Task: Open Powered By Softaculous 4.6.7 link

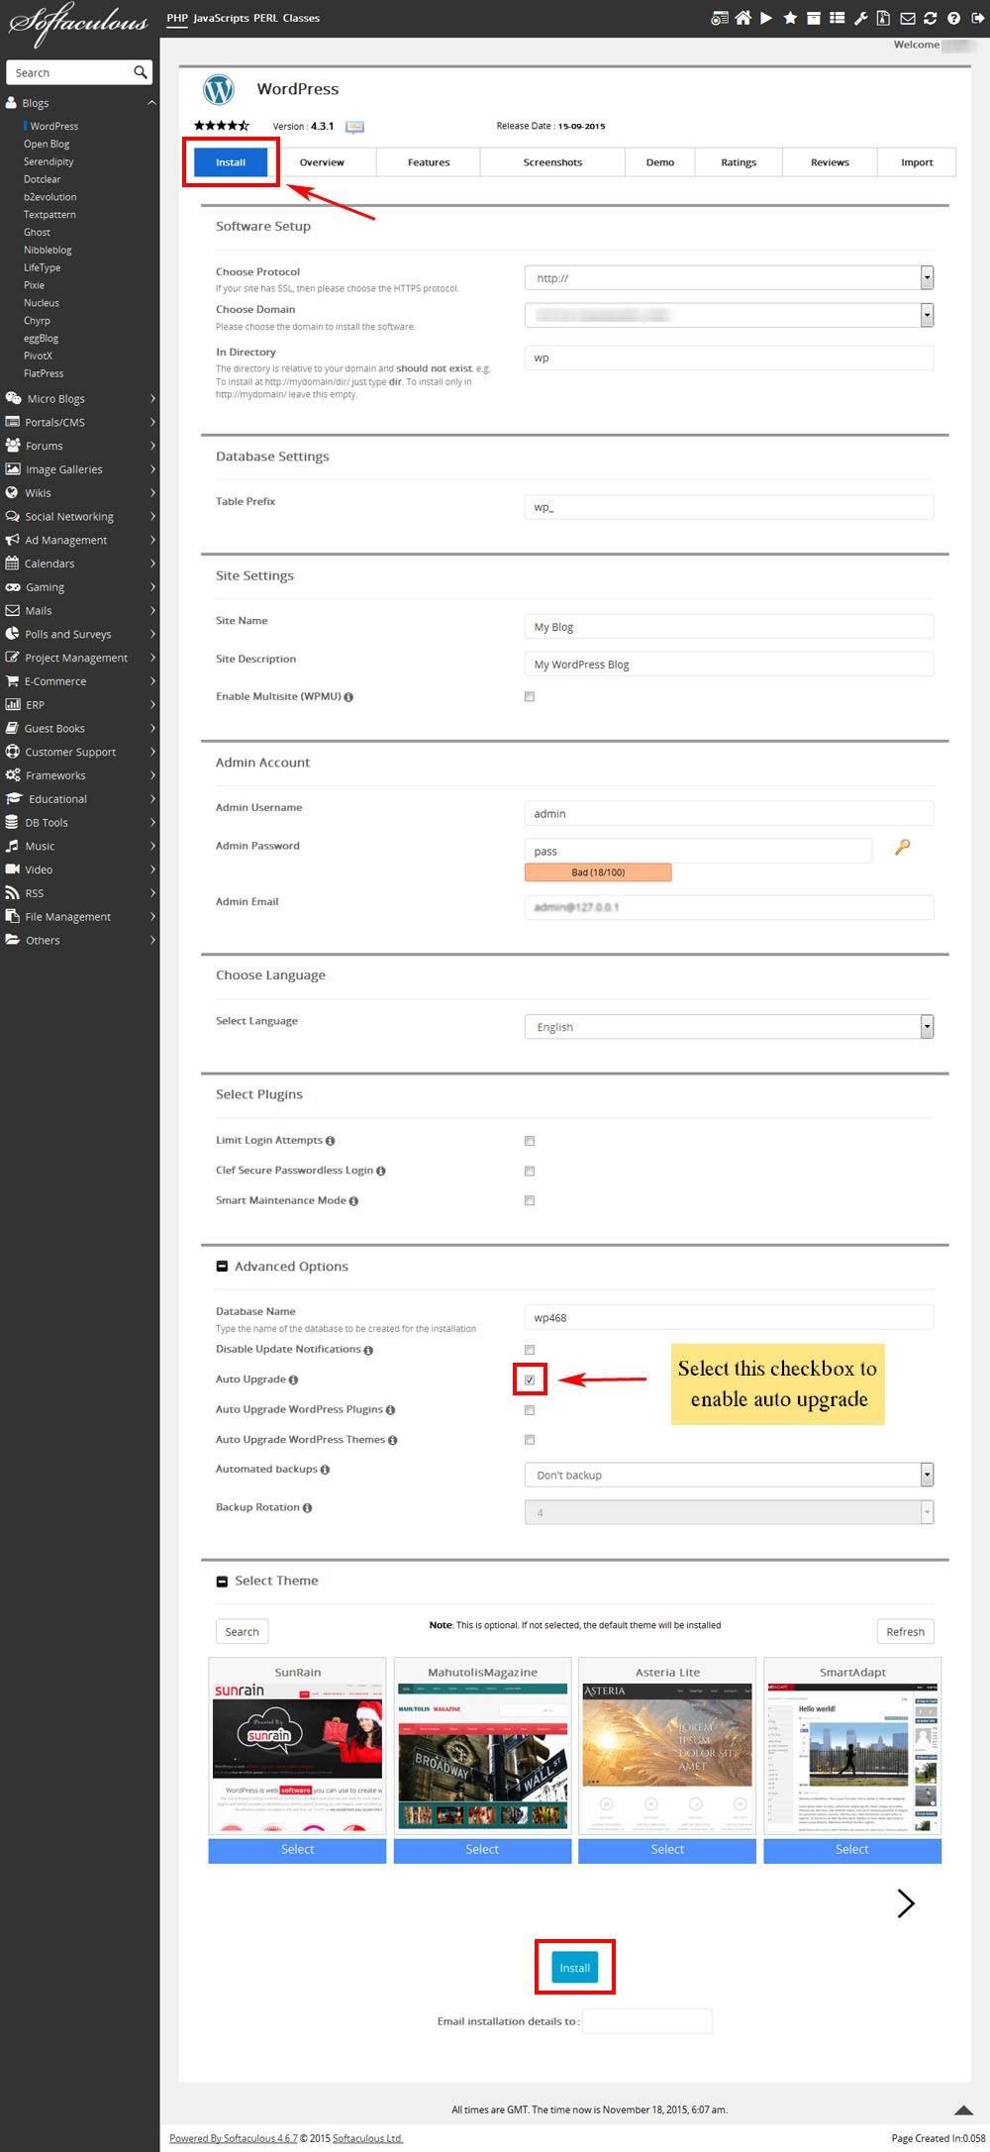Action: tap(234, 2138)
